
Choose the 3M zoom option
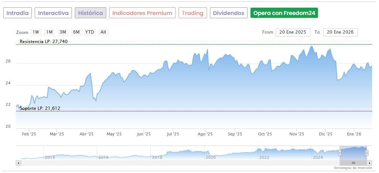pos(63,32)
